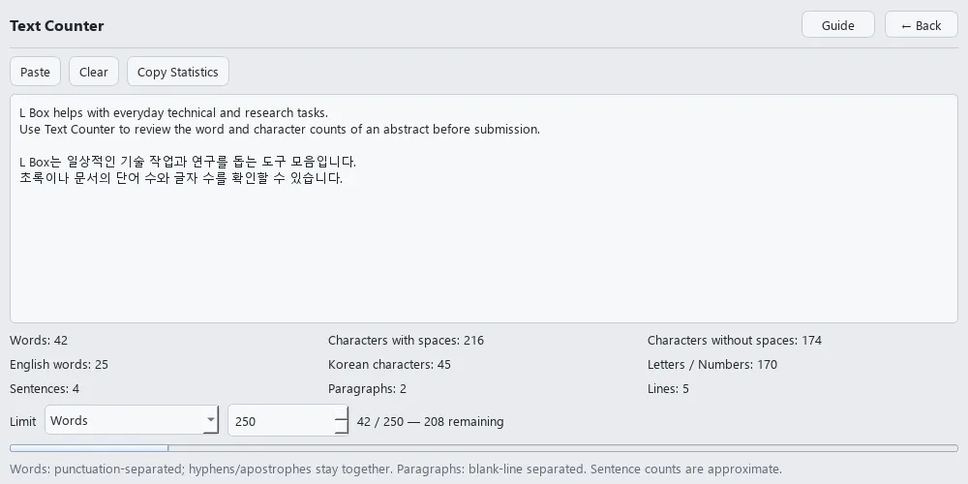
Task: Click the line starting 'Use Text Counter to review'
Action: 280,129
